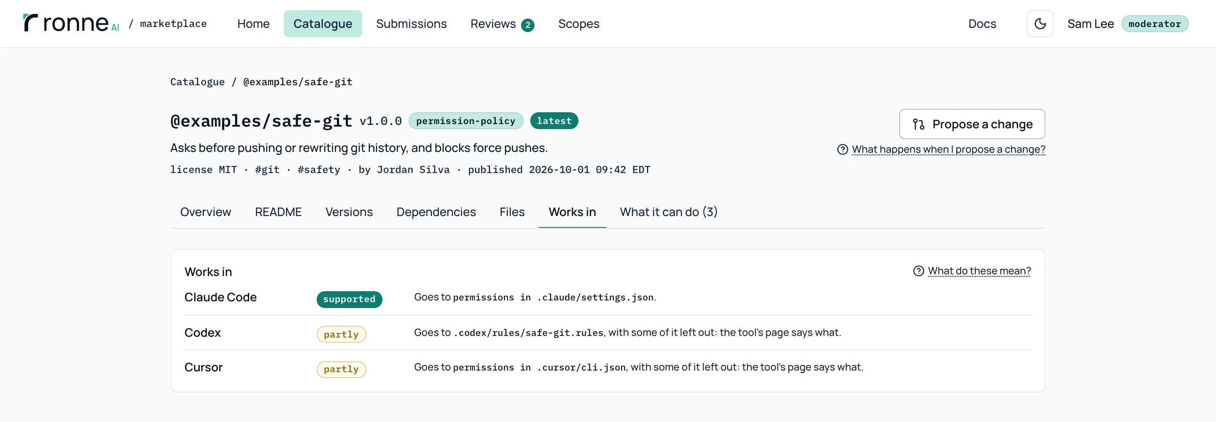Click the Sam Lee user name
This screenshot has height=422, width=1216.
1091,24
